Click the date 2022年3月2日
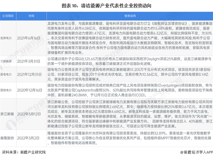This screenshot has width=213, height=158. [x=28, y=138]
